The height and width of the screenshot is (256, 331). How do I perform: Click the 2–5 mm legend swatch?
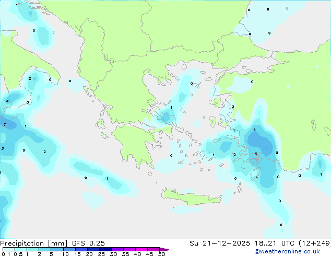point(45,249)
